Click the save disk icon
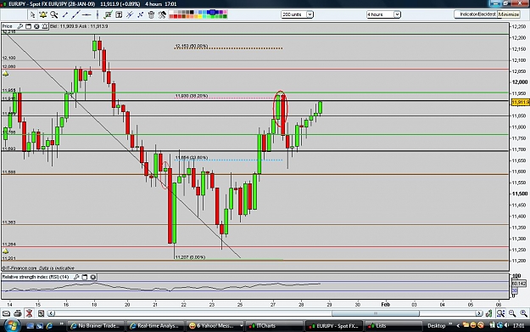 pyautogui.click(x=41, y=313)
